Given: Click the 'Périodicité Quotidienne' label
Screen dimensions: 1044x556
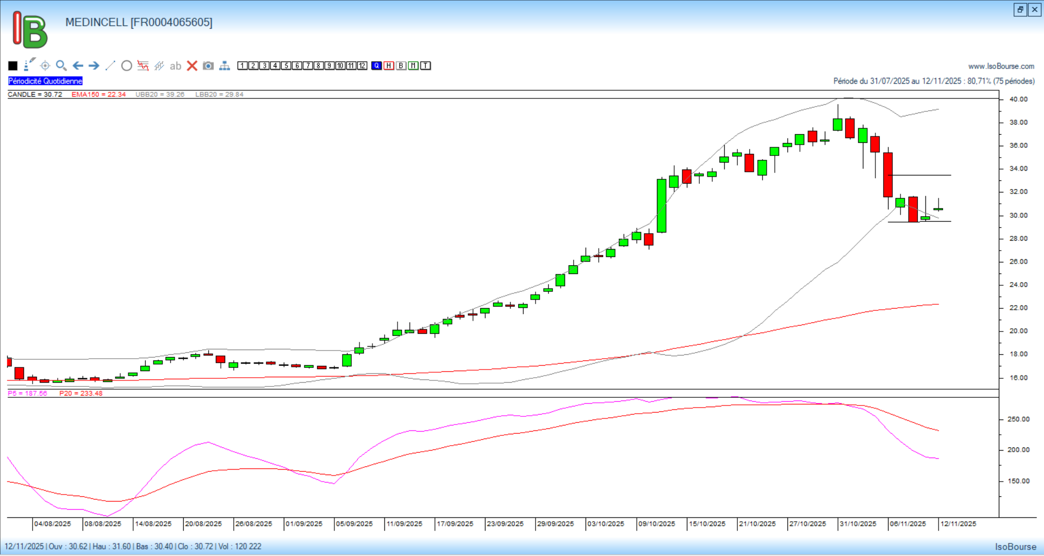Looking at the screenshot, I should (45, 81).
